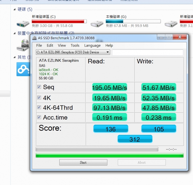
Task: Click the write access time 0.238 ms
Action: coord(158,117)
